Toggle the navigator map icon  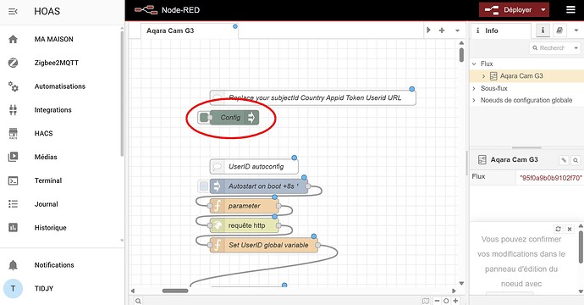point(426,301)
